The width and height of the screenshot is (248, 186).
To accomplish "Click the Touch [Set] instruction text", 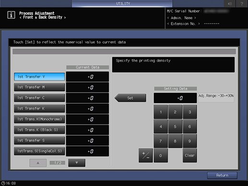I will 70,42.
